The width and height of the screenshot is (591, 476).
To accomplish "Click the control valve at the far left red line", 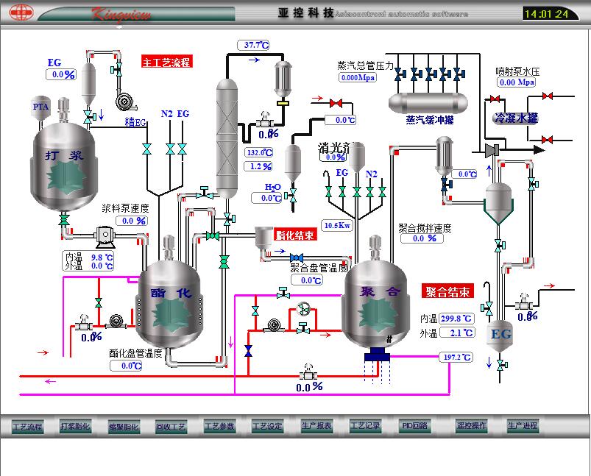I will pyautogui.click(x=84, y=323).
